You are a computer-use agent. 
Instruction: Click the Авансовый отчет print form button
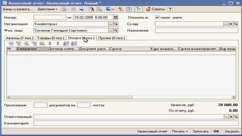(152, 131)
